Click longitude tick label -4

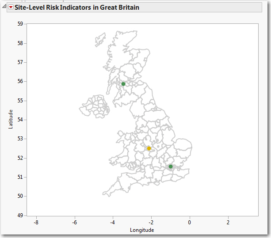(113, 223)
